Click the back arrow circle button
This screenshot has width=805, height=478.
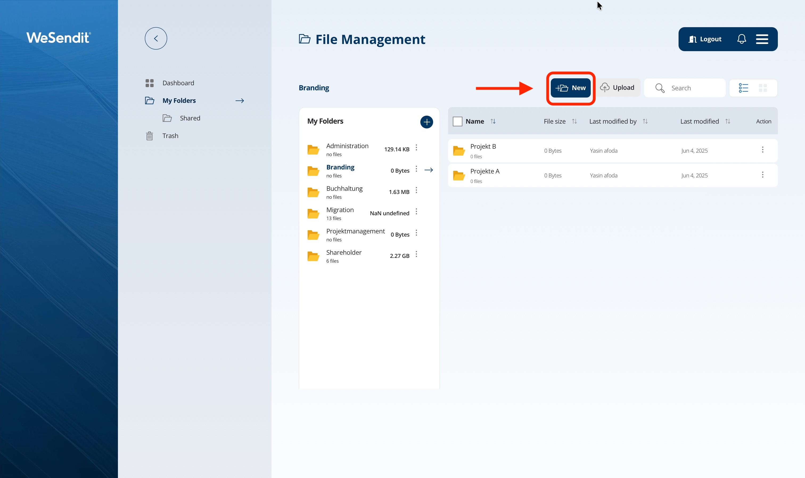tap(156, 38)
